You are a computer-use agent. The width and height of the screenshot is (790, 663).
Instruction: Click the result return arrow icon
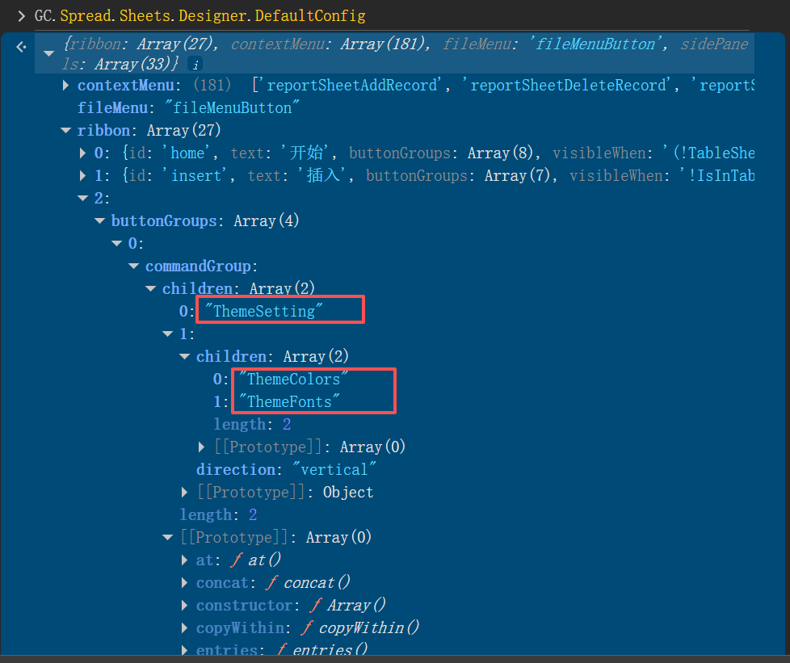[21, 47]
